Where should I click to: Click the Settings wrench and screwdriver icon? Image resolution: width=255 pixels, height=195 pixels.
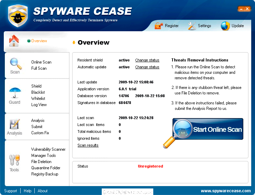tap(192, 26)
